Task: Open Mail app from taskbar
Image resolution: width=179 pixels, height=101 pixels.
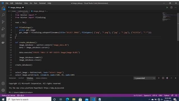Action: pyautogui.click(x=87, y=99)
